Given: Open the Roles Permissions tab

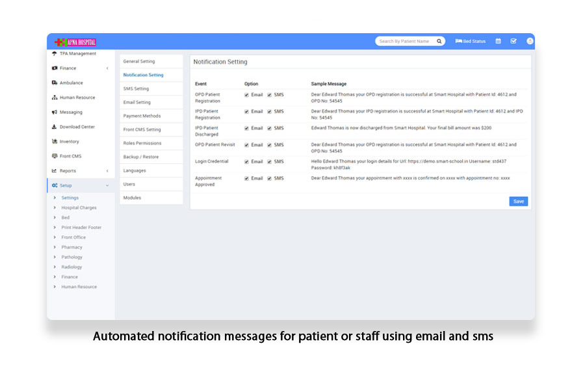Looking at the screenshot, I should pyautogui.click(x=151, y=143).
